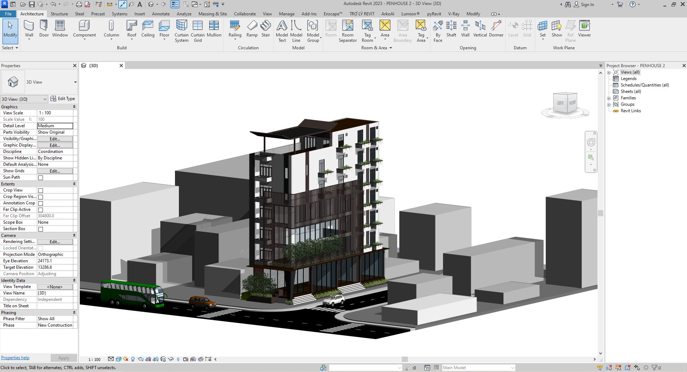Toggle the Crop View checkbox
The image size is (687, 372).
click(41, 190)
